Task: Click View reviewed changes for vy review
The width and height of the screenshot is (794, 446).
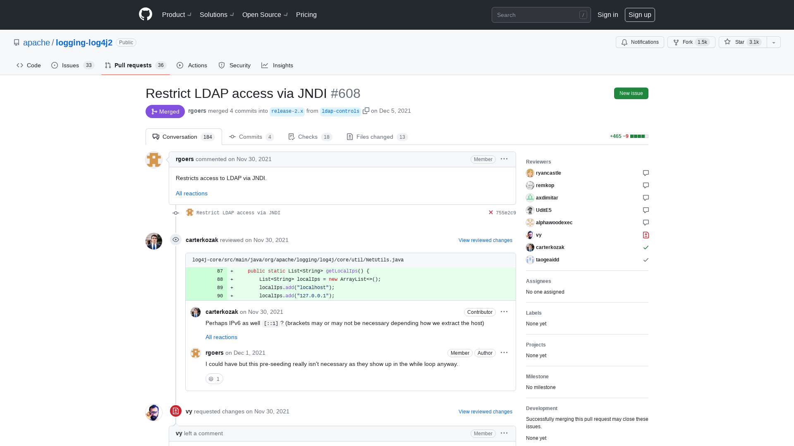Action: pos(485,412)
